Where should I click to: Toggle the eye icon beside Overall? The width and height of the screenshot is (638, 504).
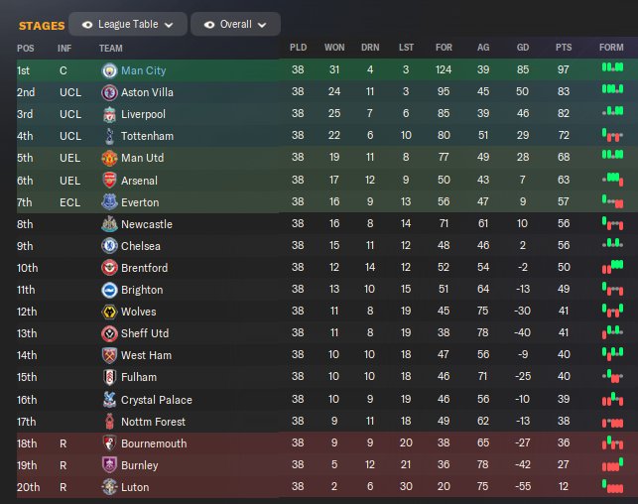coord(210,24)
